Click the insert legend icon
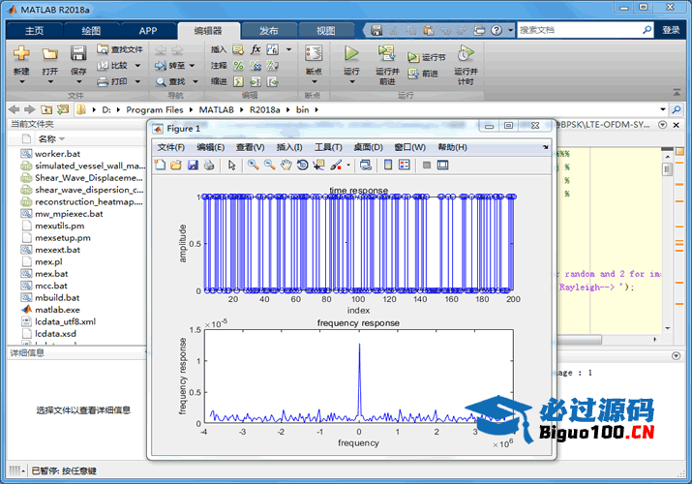The width and height of the screenshot is (692, 484). 405,165
